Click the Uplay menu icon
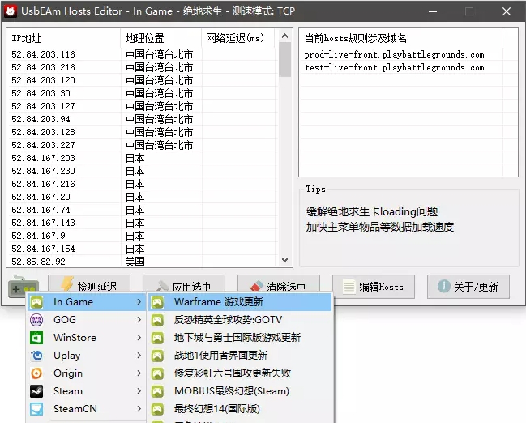This screenshot has width=526, height=439. point(36,355)
